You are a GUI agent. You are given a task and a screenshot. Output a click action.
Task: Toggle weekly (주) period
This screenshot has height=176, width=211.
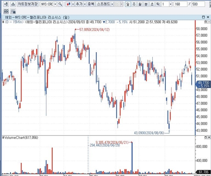coord(134,4)
